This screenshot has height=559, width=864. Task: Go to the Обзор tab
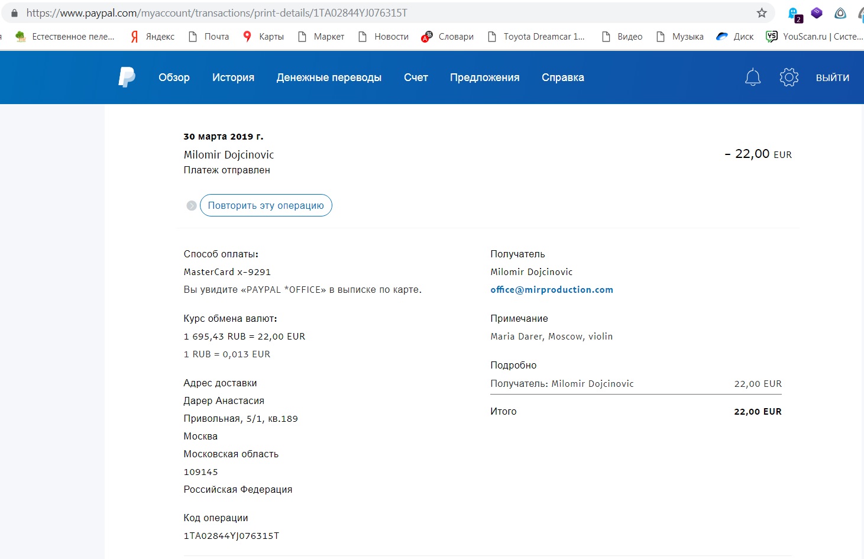point(174,77)
